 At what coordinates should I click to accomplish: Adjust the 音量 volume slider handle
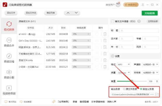click(132, 81)
